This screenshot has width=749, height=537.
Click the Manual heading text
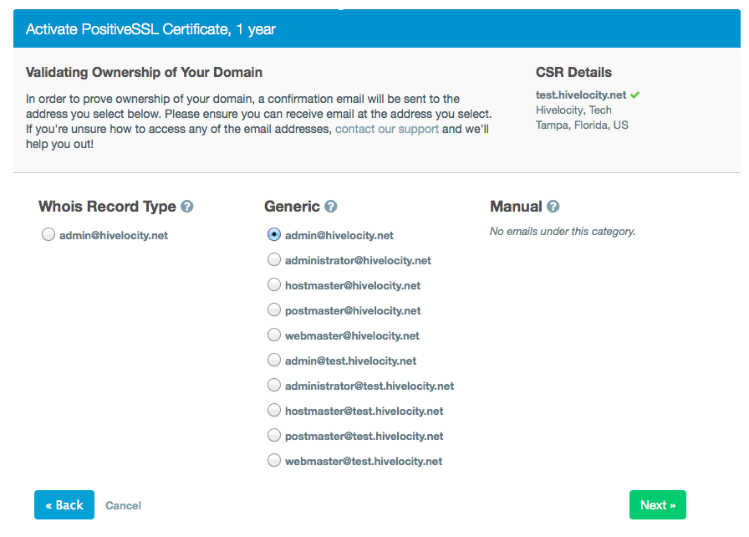coord(516,207)
